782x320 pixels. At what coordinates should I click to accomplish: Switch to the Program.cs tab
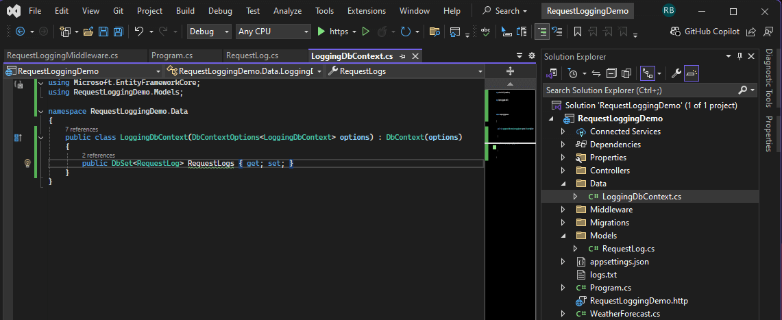(171, 56)
